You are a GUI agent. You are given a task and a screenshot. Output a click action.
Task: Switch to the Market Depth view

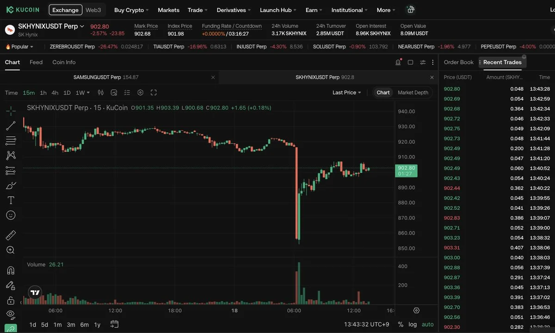point(413,92)
